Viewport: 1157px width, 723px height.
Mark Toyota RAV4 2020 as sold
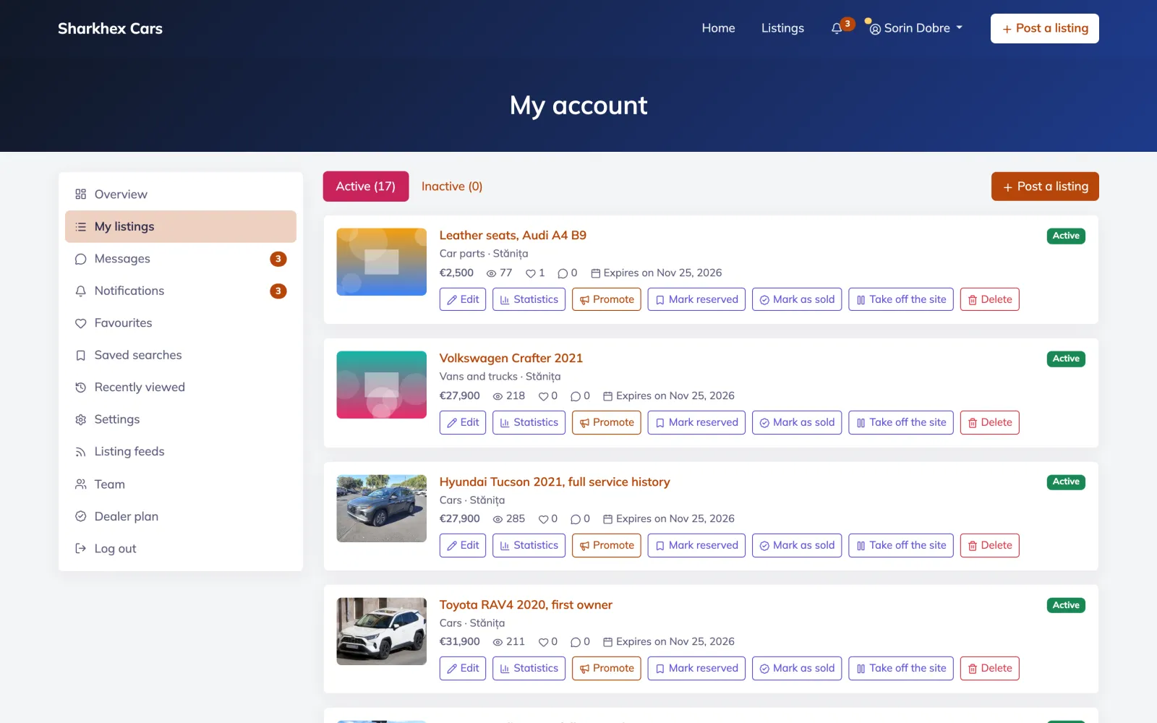[797, 668]
